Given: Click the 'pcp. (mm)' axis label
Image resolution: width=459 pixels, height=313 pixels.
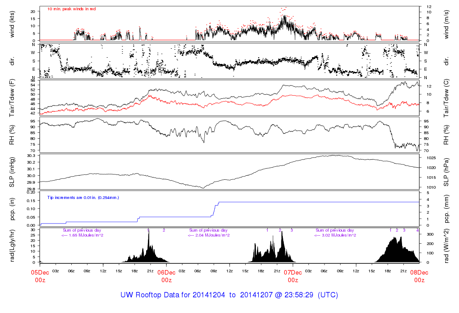Looking at the screenshot, I should 446,209.
